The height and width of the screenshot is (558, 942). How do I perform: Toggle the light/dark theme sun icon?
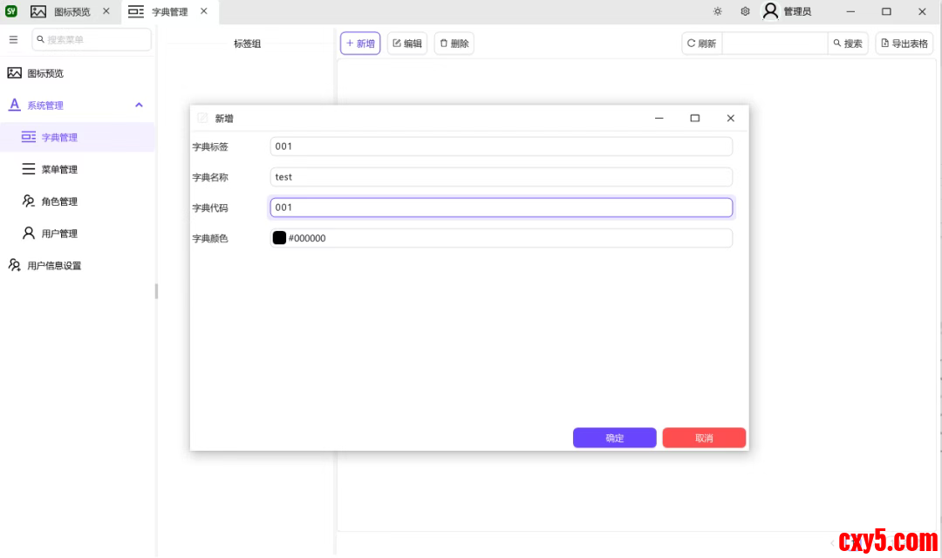pyautogui.click(x=717, y=11)
